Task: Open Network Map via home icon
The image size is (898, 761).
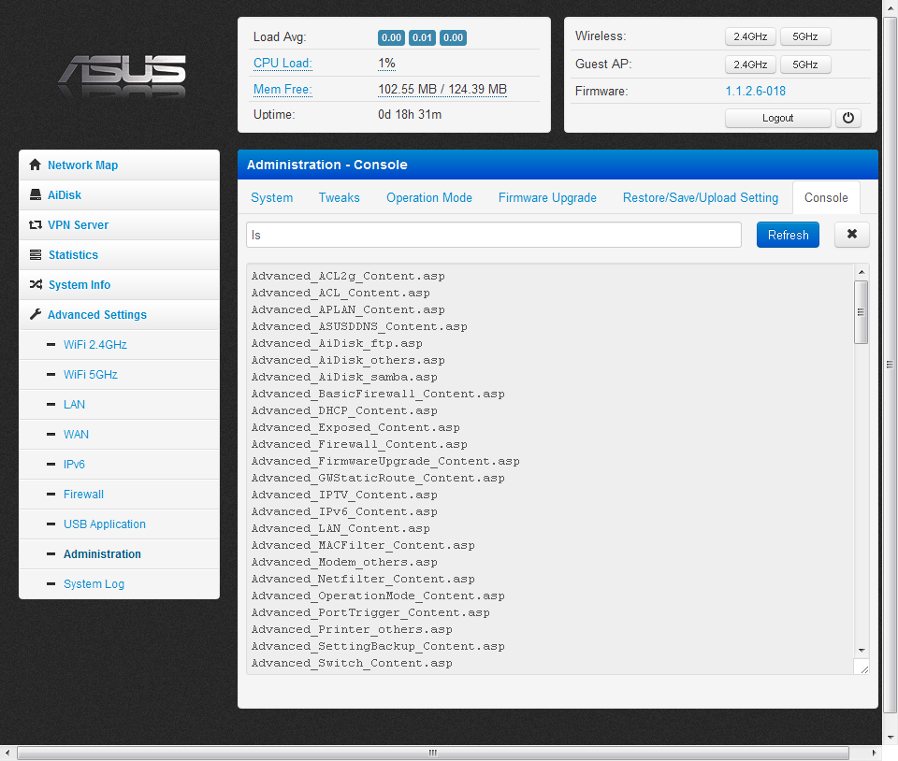Action: click(x=36, y=165)
